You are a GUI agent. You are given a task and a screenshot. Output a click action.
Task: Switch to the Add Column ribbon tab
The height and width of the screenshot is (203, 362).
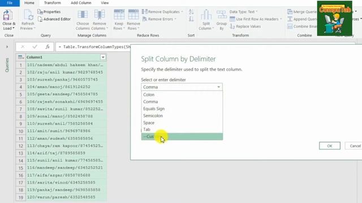tap(81, 3)
